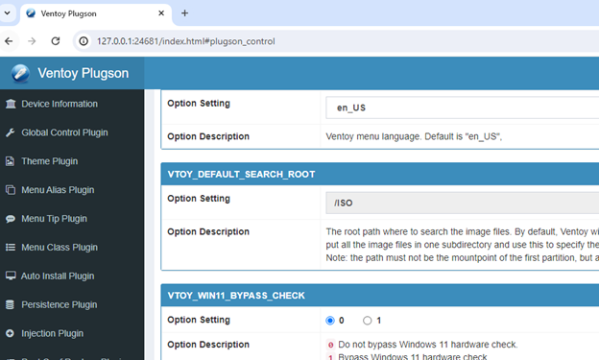This screenshot has height=360, width=599.
Task: Click the /ISO search root input field
Action: click(463, 203)
